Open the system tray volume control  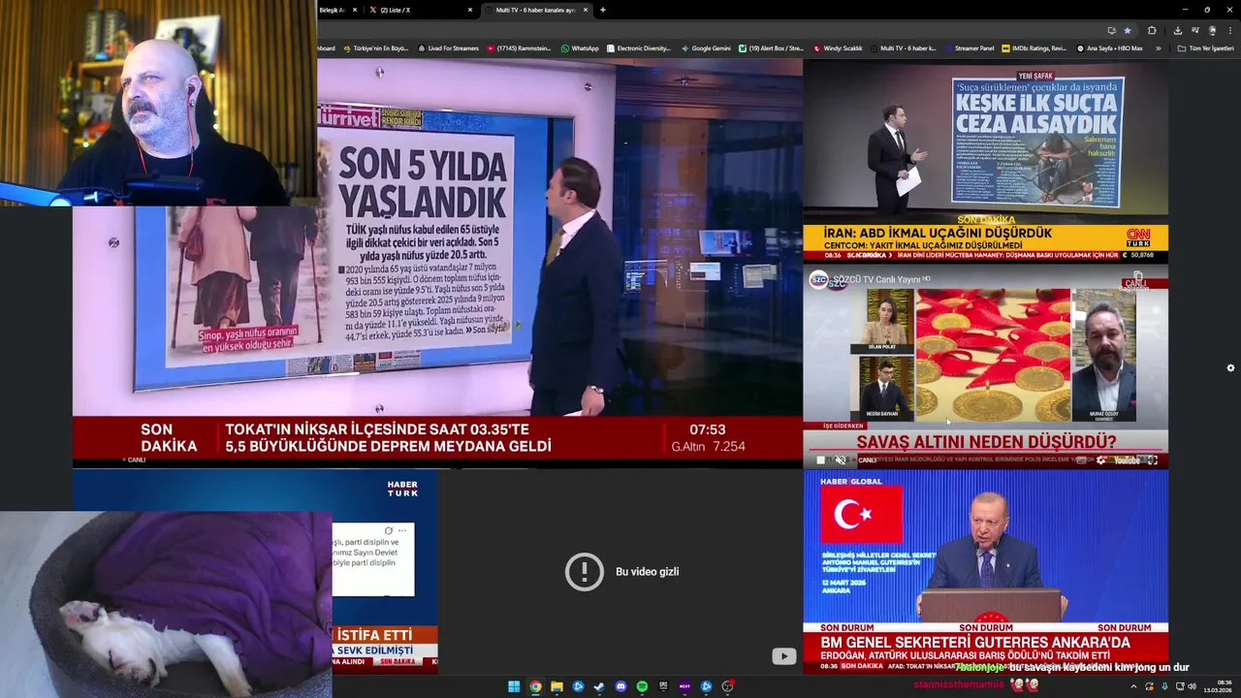(x=1193, y=686)
